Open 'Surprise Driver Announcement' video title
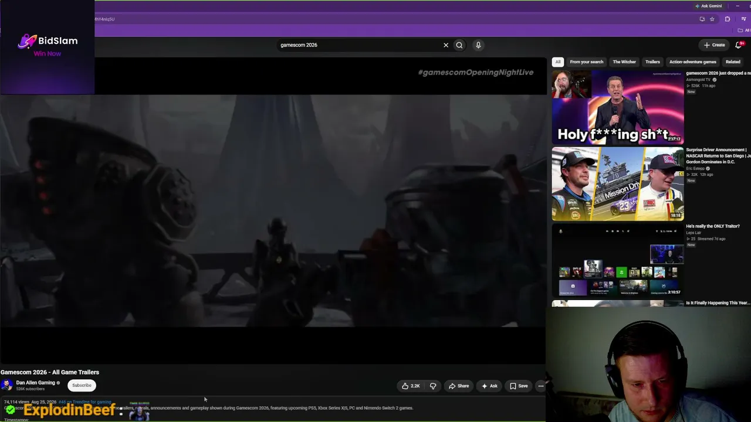Image resolution: width=751 pixels, height=422 pixels. click(718, 155)
